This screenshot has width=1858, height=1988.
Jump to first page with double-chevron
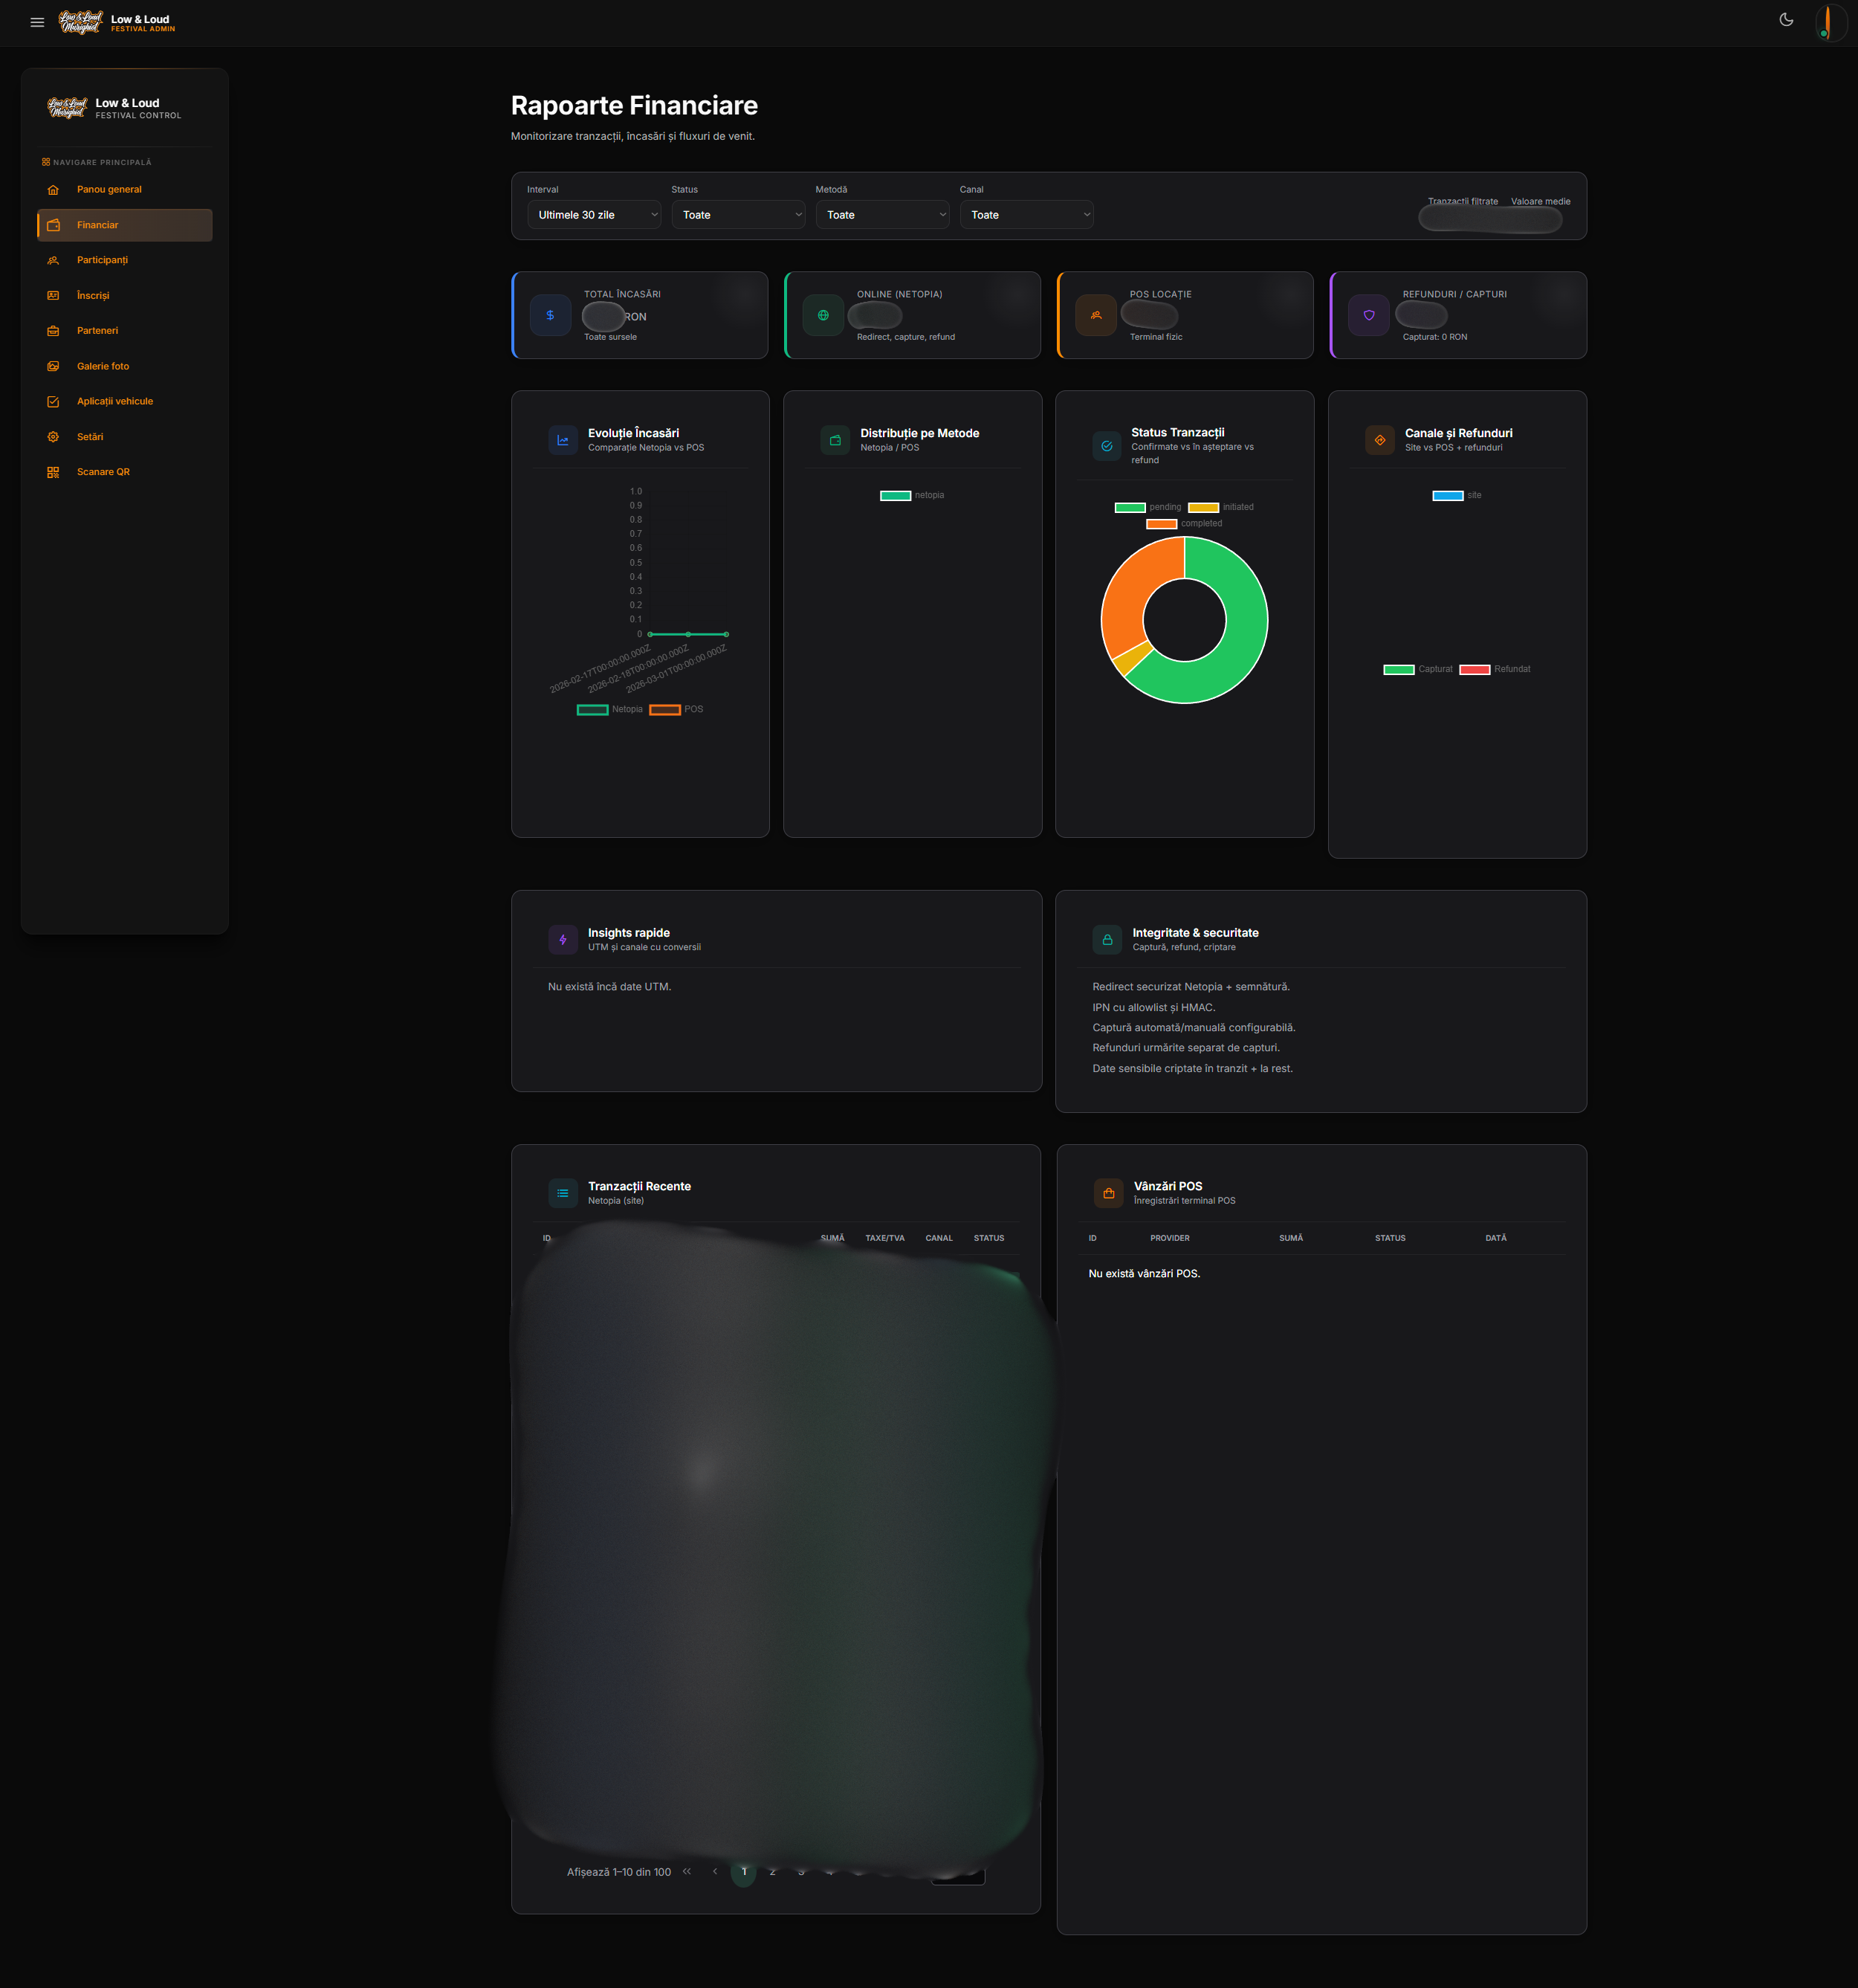point(687,1872)
